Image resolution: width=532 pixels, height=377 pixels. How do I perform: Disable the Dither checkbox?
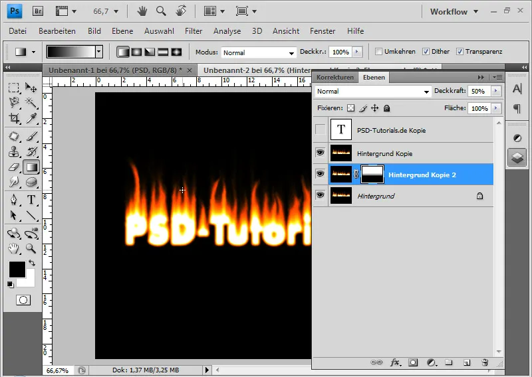pyautogui.click(x=426, y=52)
